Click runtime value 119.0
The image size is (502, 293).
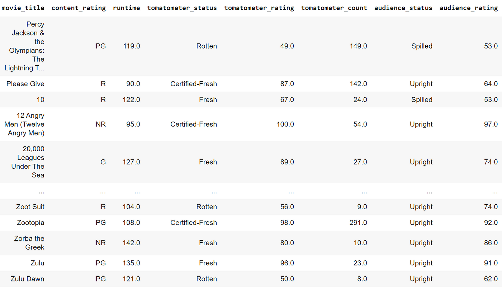tap(131, 46)
